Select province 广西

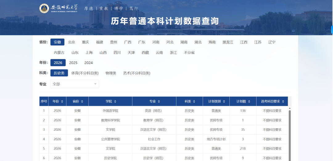click(128, 42)
